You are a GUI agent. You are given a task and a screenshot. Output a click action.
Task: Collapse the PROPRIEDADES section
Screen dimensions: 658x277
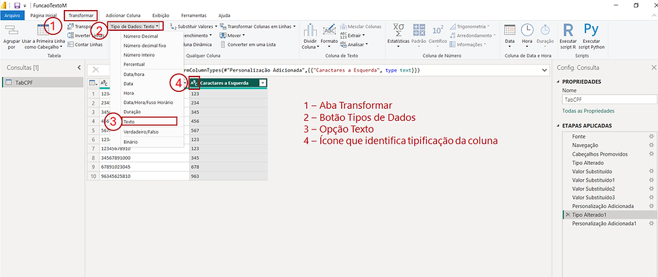pos(558,82)
